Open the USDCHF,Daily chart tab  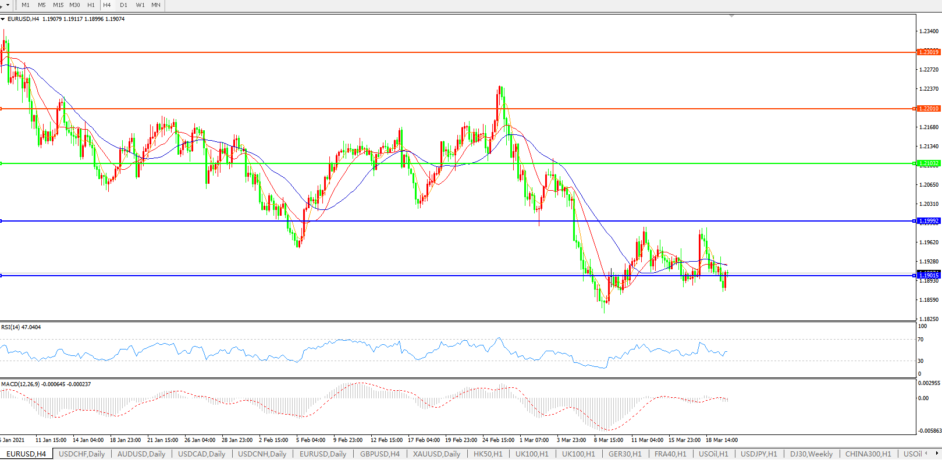tap(82, 454)
